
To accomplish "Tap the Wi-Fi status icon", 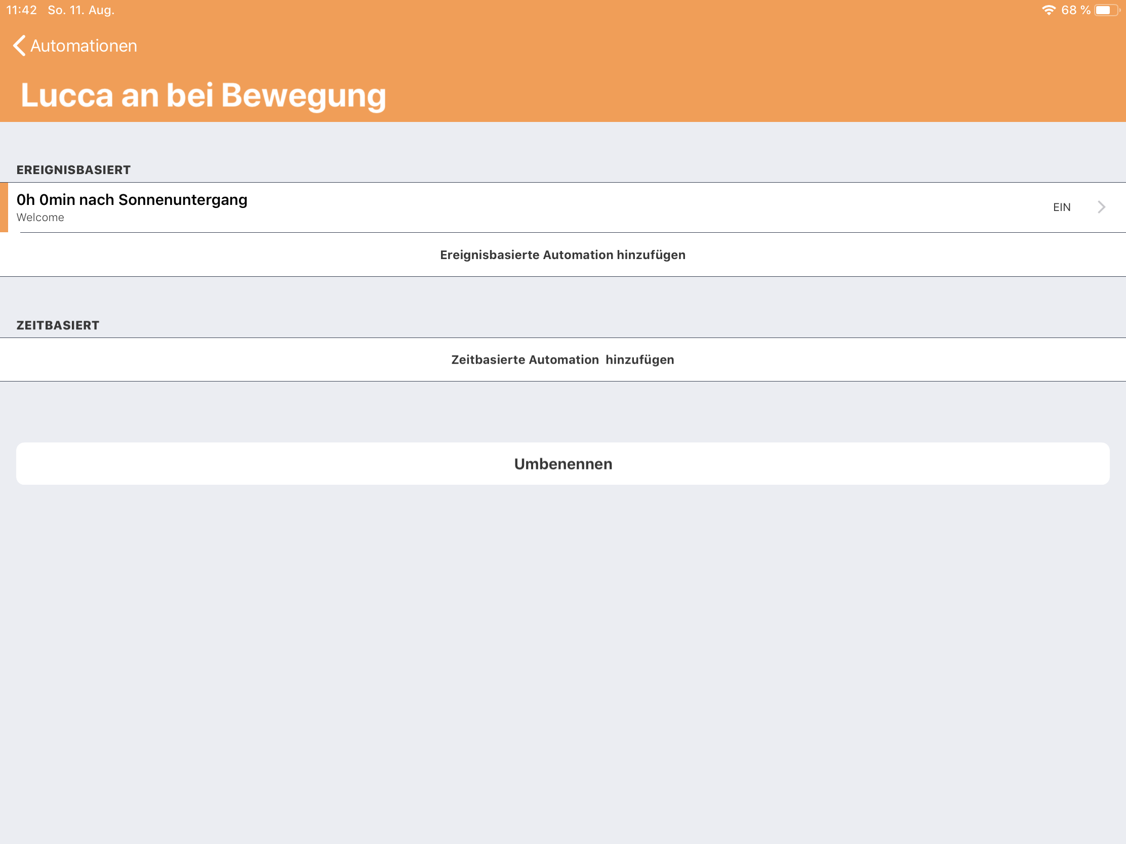I will click(1048, 10).
